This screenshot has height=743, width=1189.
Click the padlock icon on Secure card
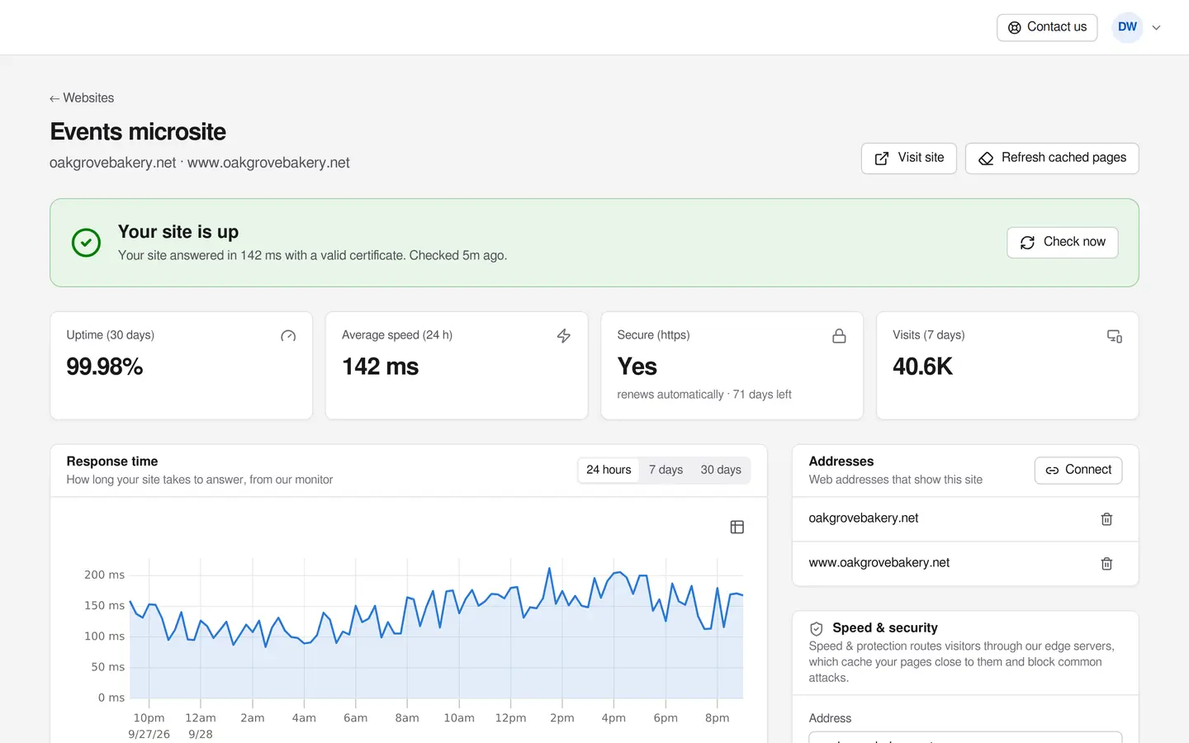[x=839, y=336]
